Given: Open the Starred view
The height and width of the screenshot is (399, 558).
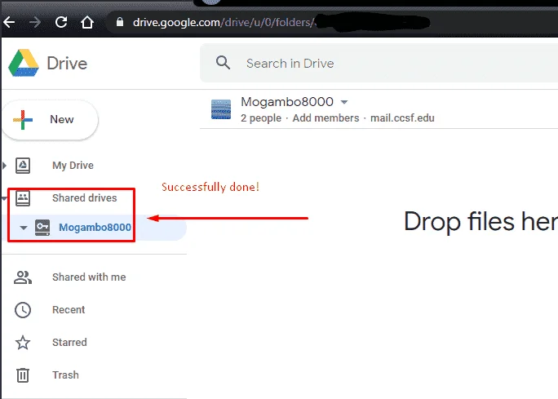Looking at the screenshot, I should click(x=69, y=343).
